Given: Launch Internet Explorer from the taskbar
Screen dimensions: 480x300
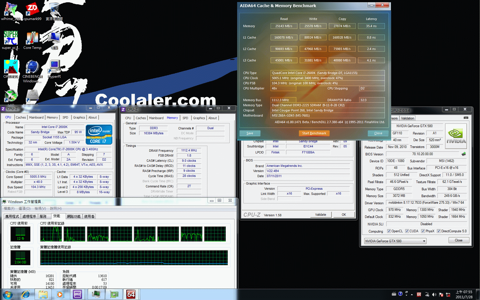Looking at the screenshot, I should coord(26,294).
